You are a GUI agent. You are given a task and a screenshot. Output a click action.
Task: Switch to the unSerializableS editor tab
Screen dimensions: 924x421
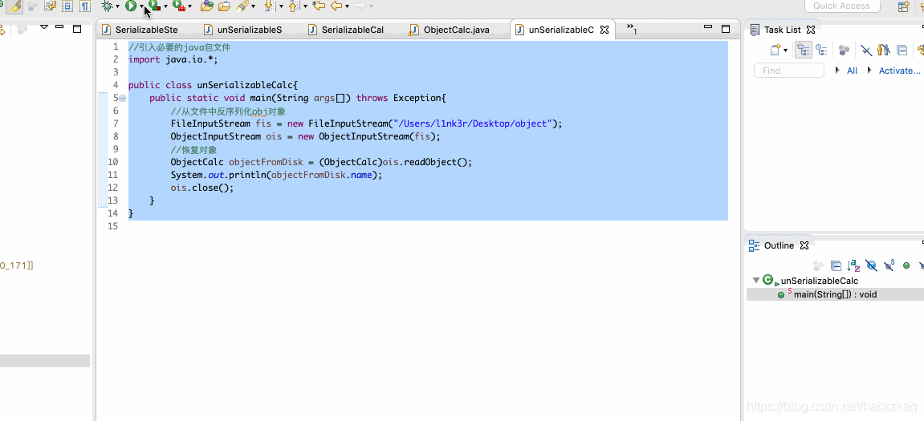(242, 30)
